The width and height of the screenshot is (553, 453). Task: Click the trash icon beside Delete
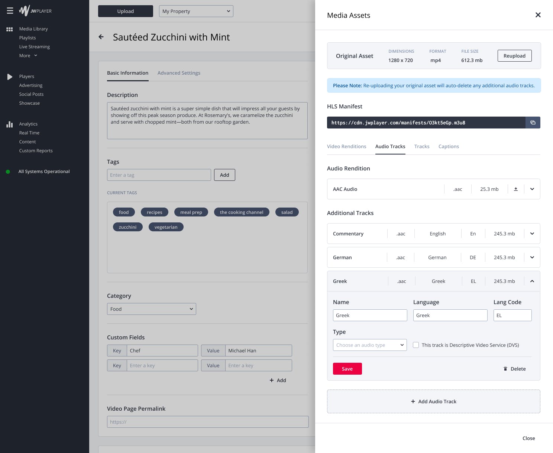tap(505, 369)
